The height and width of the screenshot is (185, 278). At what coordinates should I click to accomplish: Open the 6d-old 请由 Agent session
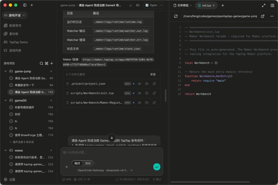pyautogui.click(x=31, y=78)
